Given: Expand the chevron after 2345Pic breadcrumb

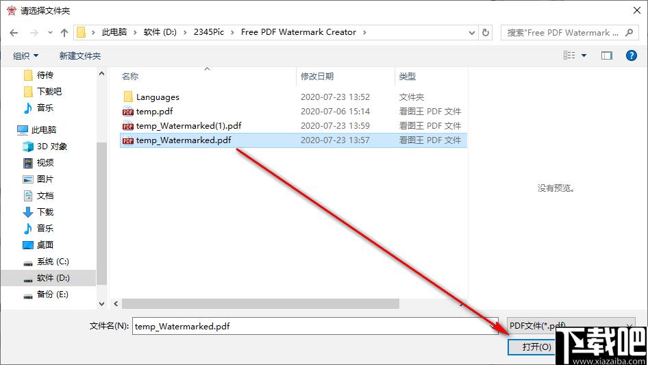Looking at the screenshot, I should [x=232, y=32].
